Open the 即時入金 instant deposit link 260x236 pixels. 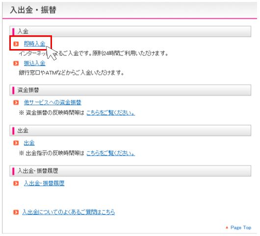tap(35, 44)
